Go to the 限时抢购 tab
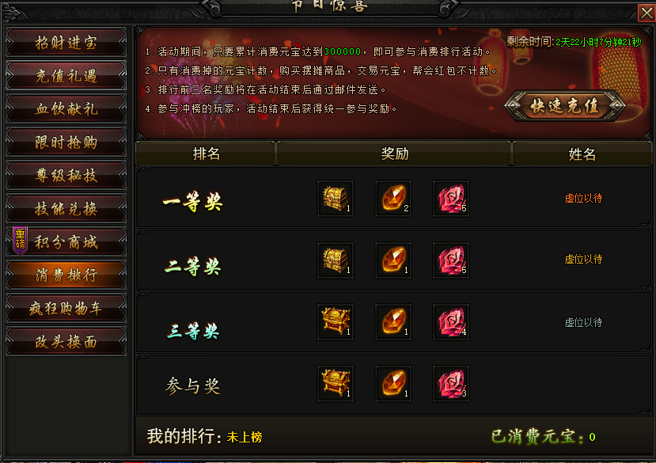 click(x=66, y=142)
